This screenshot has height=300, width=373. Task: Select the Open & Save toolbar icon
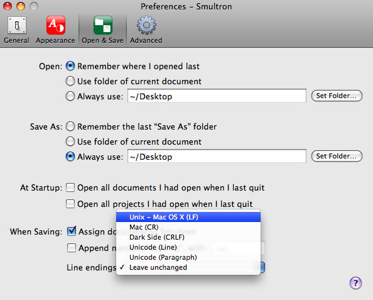click(102, 30)
